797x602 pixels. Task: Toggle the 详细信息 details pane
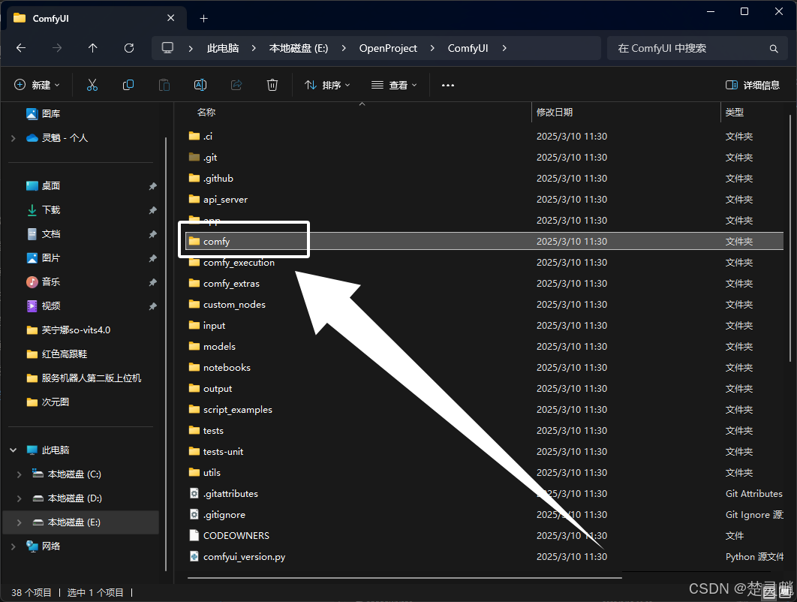(x=753, y=85)
